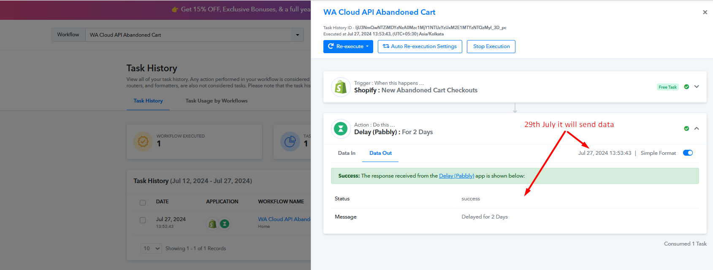Click Shopify icon in Jul 27 task row
This screenshot has width=713, height=270.
212,224
